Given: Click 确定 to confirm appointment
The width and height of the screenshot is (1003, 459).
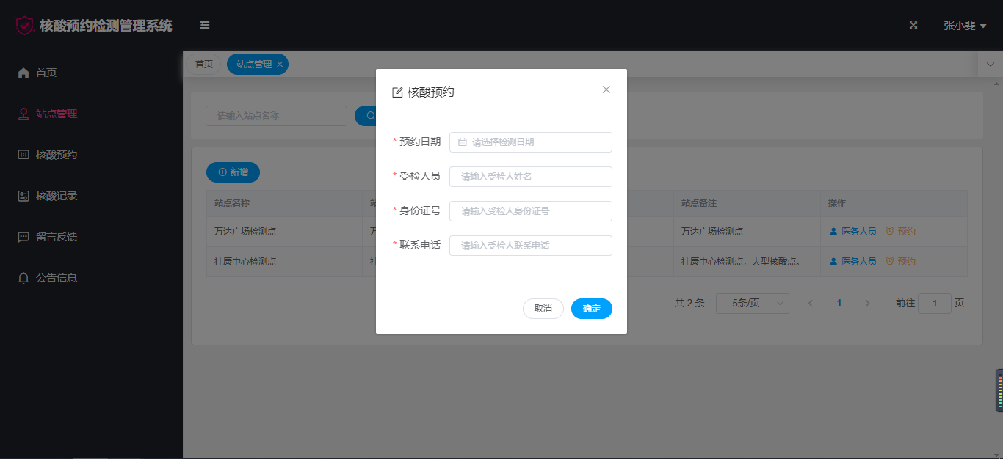Looking at the screenshot, I should [x=592, y=309].
